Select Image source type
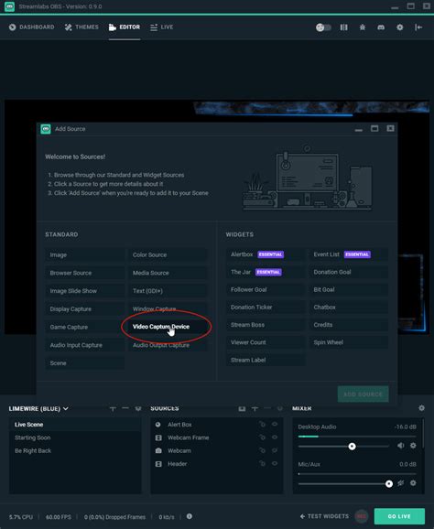Image resolution: width=434 pixels, height=529 pixels. (x=85, y=254)
